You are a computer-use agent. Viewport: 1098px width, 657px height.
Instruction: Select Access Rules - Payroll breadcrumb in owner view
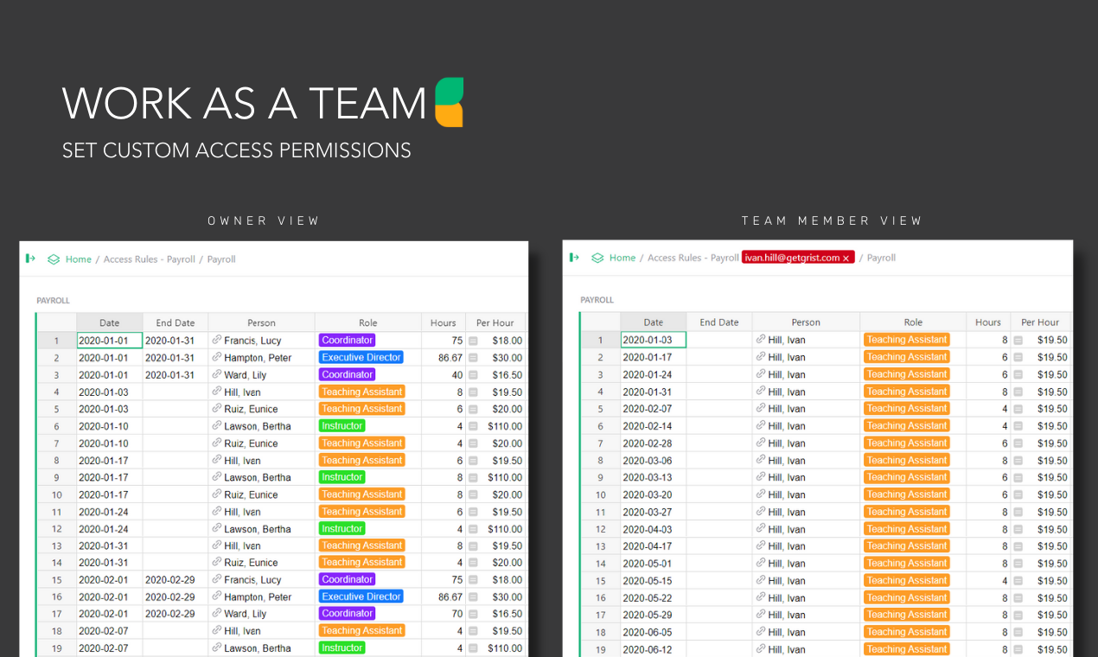150,259
